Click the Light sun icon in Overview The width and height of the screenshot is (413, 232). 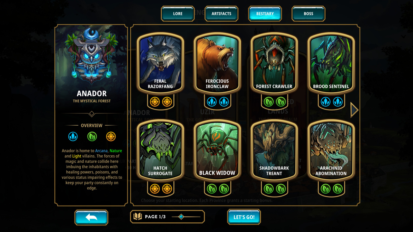pyautogui.click(x=111, y=137)
